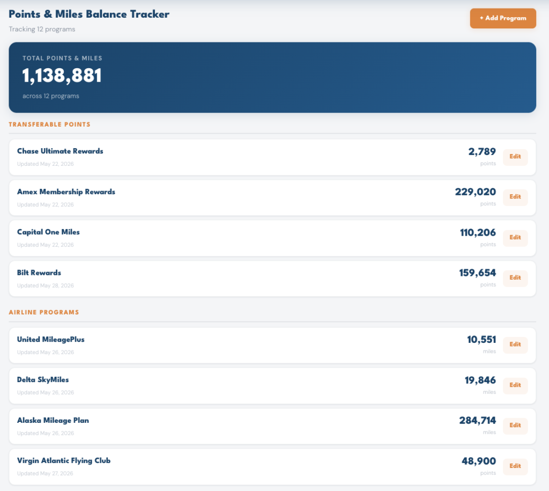Click Virgin Atlantic Updated May 27, 2026 date
Screen dimensions: 549x491
click(x=45, y=473)
